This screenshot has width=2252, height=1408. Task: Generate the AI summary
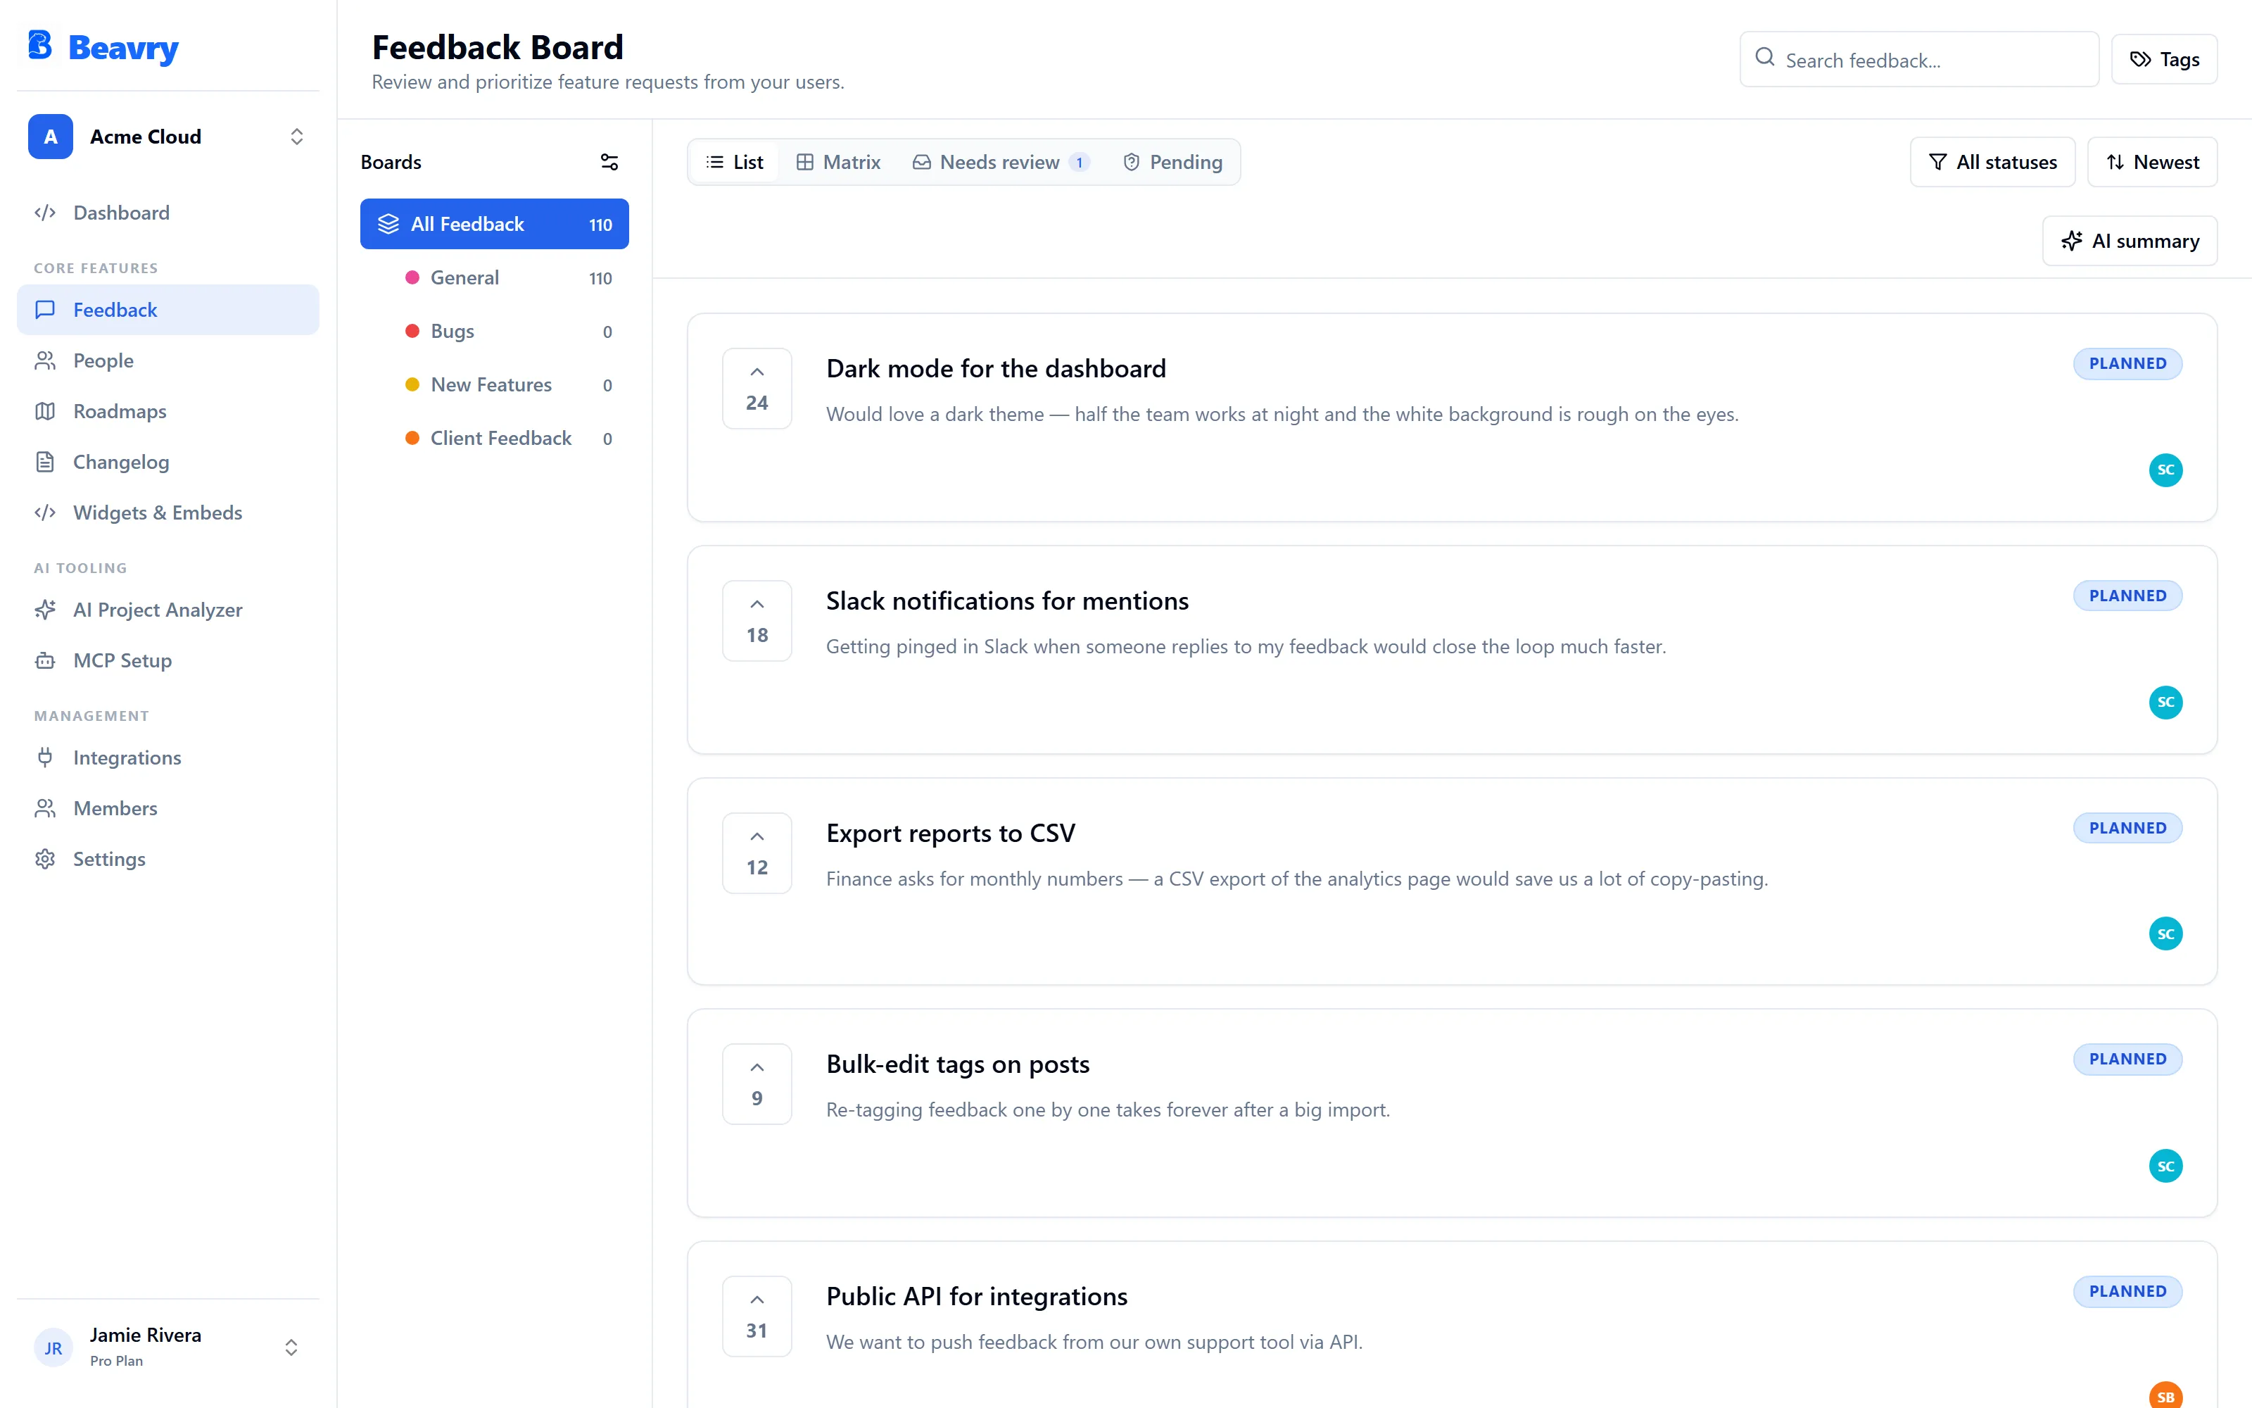click(x=2130, y=241)
